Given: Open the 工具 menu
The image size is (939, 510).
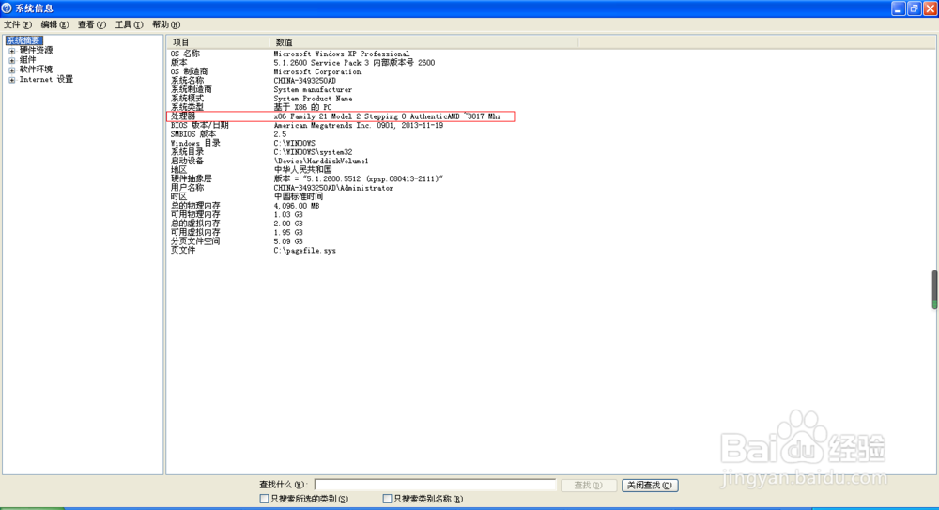Looking at the screenshot, I should pos(129,24).
